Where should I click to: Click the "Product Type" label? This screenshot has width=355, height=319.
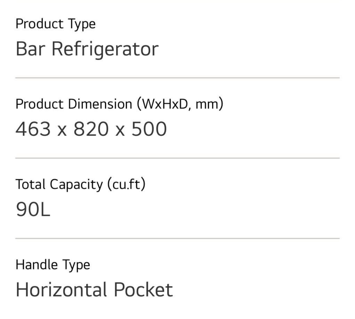pos(56,24)
